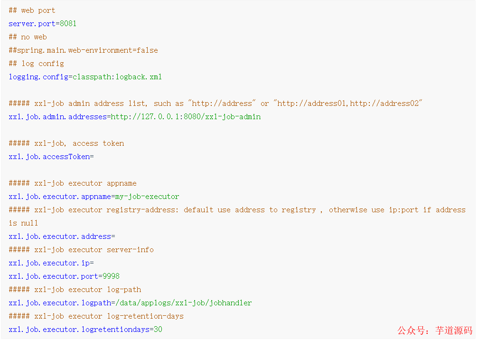Click the '## log config' comment
Image resolution: width=478 pixels, height=340 pixels.
(x=36, y=64)
